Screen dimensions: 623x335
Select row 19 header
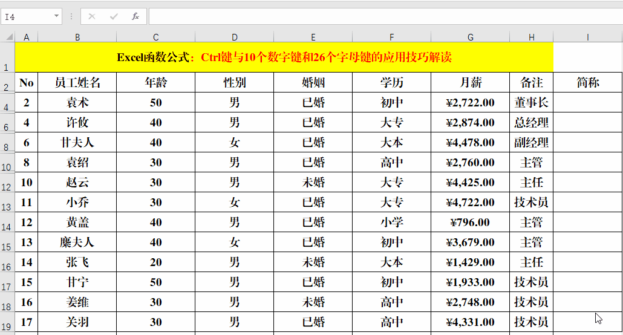coord(7,322)
